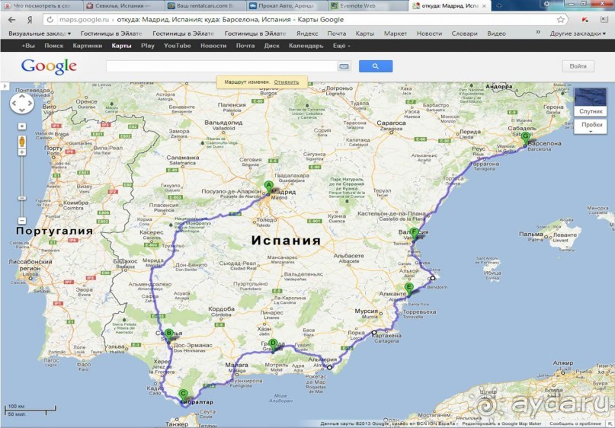Select green marker D at Granada
This screenshot has width=615, height=428.
click(x=273, y=344)
